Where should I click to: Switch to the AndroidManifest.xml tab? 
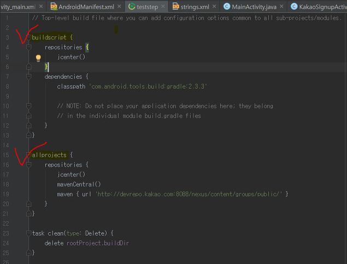[x=86, y=7]
